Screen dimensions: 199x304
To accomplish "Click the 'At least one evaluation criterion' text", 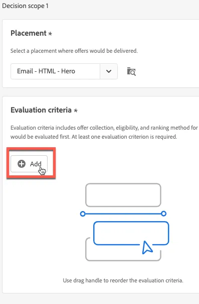I will 124,137.
